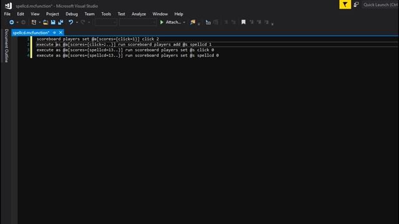Open the Document Outline side panel
This screenshot has height=224, width=399.
tap(6, 45)
